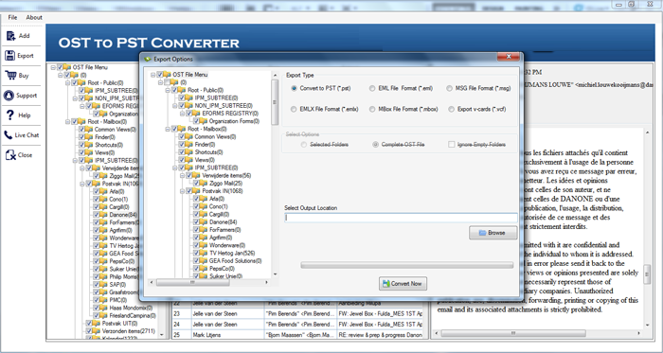Click the Convert Now button
This screenshot has width=663, height=353.
(403, 284)
